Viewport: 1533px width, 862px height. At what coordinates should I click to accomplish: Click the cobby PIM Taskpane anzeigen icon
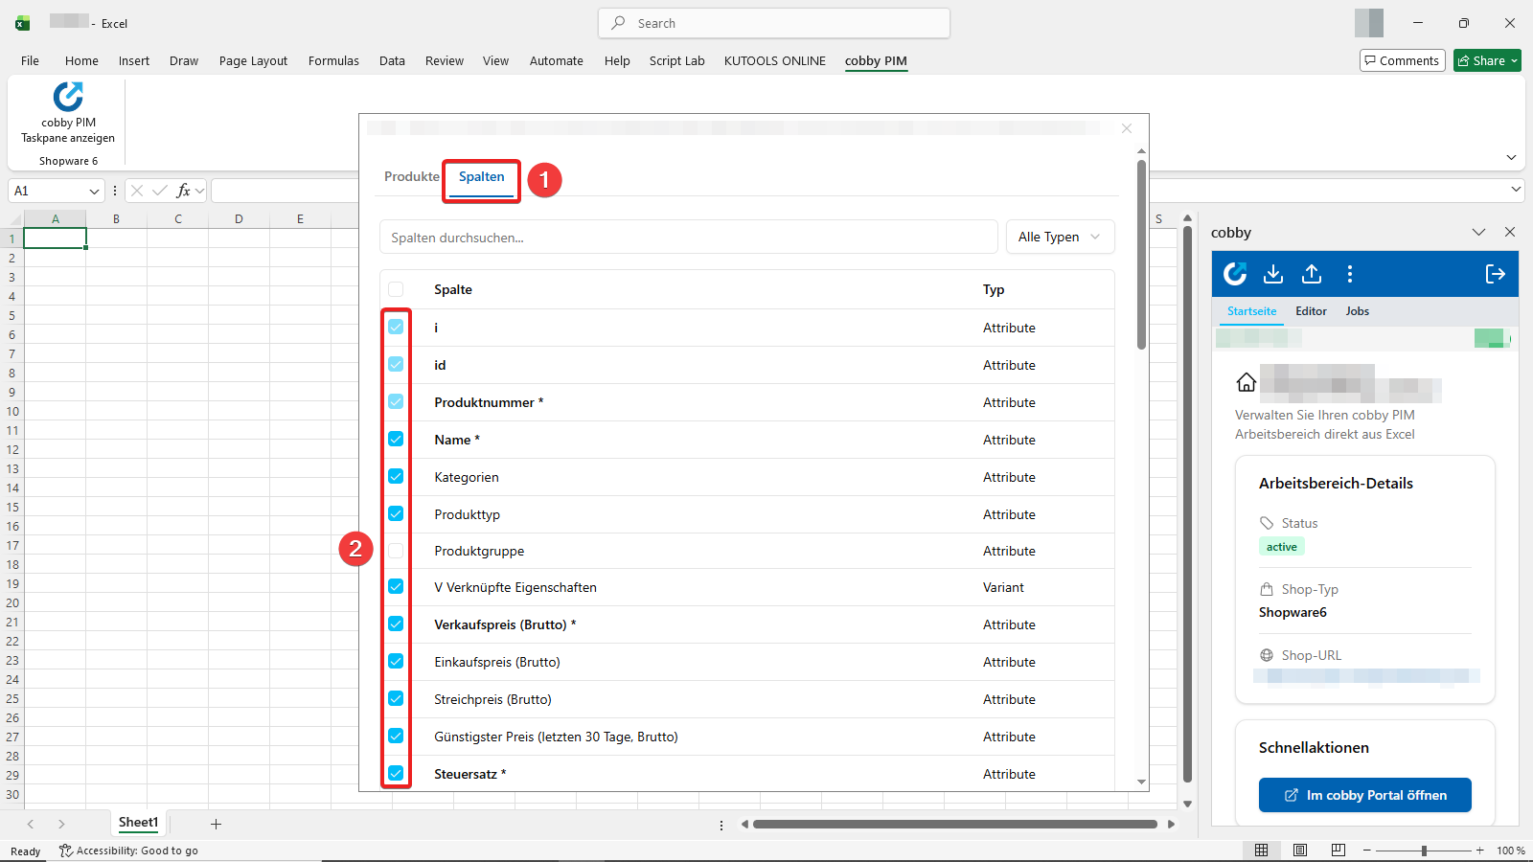(x=68, y=98)
